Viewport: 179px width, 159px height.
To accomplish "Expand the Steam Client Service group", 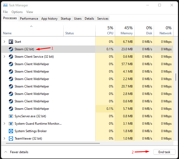I will coord(4,57).
